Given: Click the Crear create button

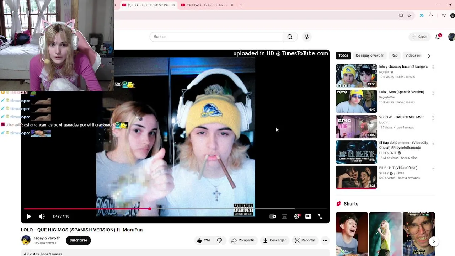Looking at the screenshot, I should [x=419, y=37].
